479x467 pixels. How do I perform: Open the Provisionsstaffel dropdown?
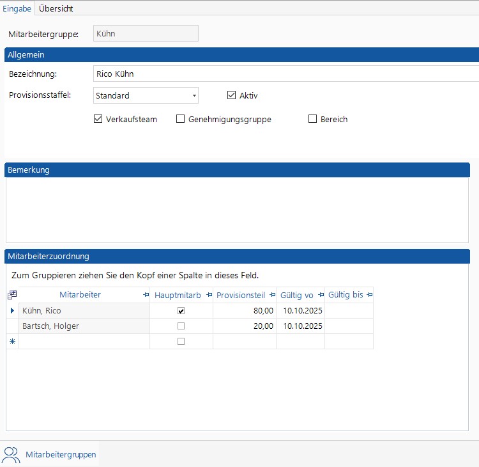coord(194,96)
